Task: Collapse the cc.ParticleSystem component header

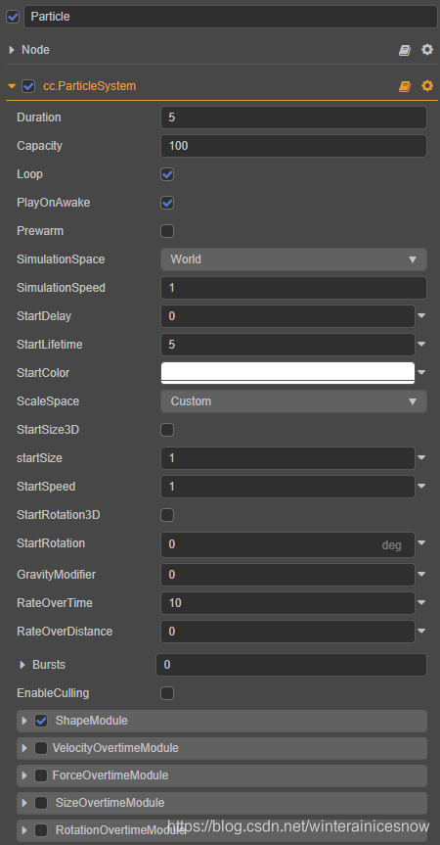Action: pyautogui.click(x=12, y=86)
